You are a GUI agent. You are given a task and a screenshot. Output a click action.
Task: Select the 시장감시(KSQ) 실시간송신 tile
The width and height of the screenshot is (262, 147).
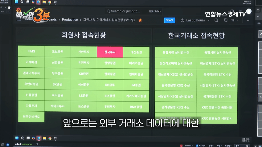[x=176, y=96]
